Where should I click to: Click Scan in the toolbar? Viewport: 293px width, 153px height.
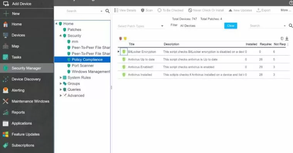146,10
